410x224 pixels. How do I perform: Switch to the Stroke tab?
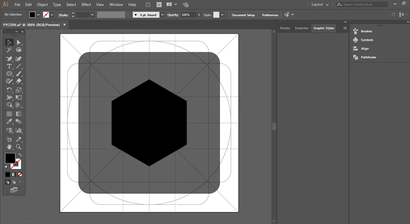[x=285, y=28]
